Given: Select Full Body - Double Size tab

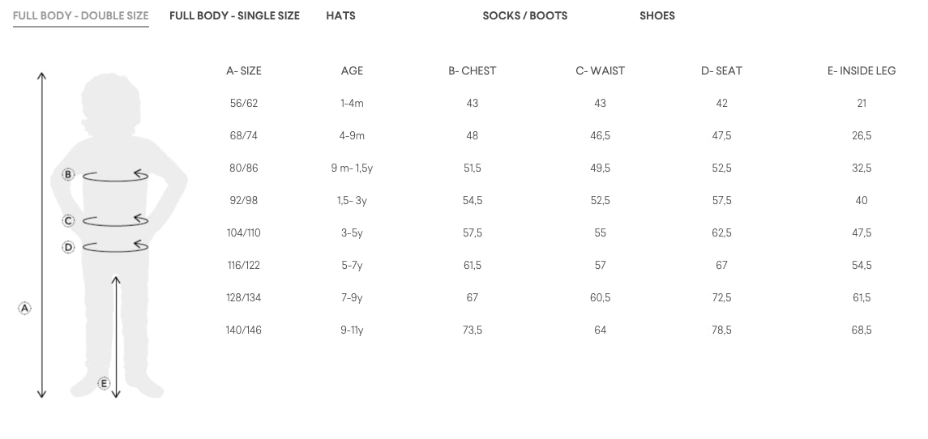Looking at the screenshot, I should [80, 15].
